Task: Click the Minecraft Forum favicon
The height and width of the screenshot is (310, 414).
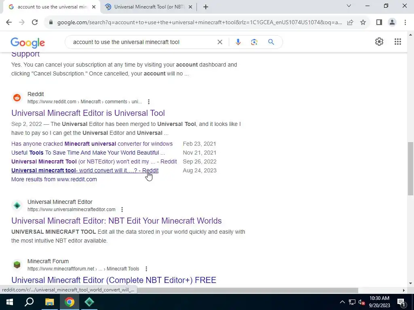Action: pos(17,265)
